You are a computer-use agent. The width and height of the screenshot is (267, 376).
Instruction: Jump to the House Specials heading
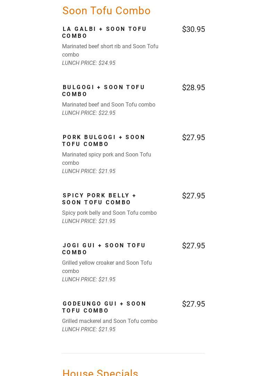pos(100,373)
